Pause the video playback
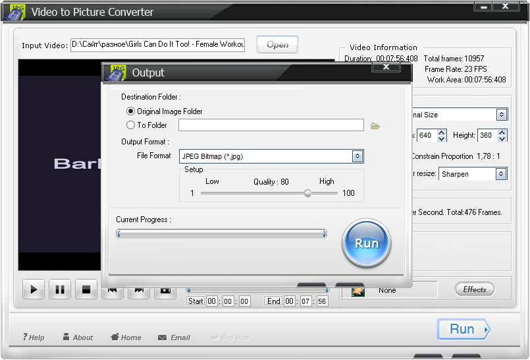Viewport: 530px width, 360px height. point(59,289)
